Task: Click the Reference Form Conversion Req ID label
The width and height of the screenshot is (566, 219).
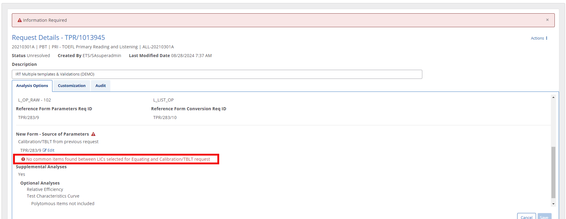Action: (x=189, y=109)
